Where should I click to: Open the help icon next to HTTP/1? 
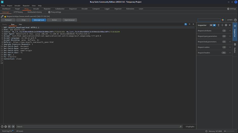click(235, 20)
